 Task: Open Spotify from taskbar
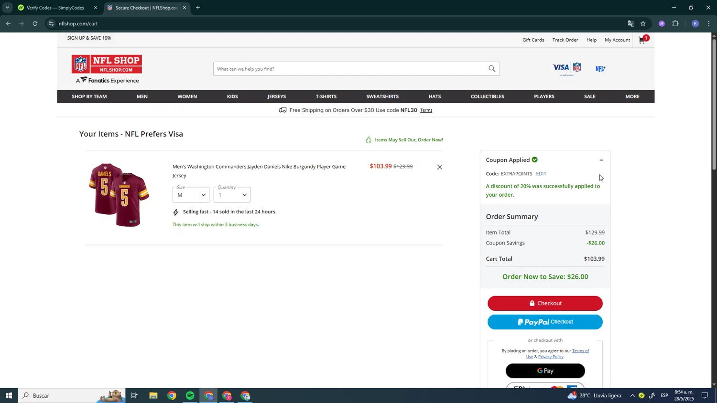click(190, 395)
